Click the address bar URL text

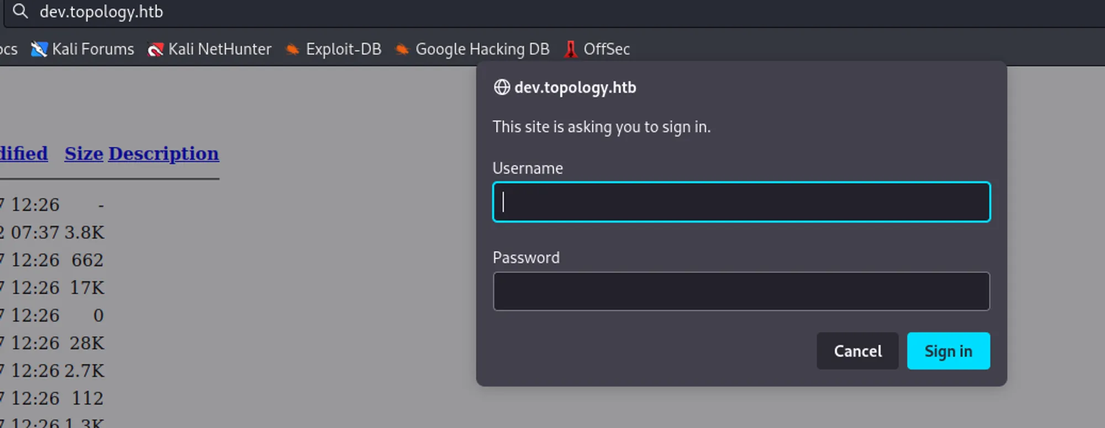point(101,12)
